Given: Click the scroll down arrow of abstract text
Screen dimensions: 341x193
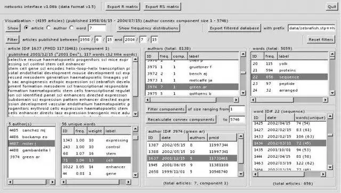Looking at the screenshot, I should click(135, 114).
